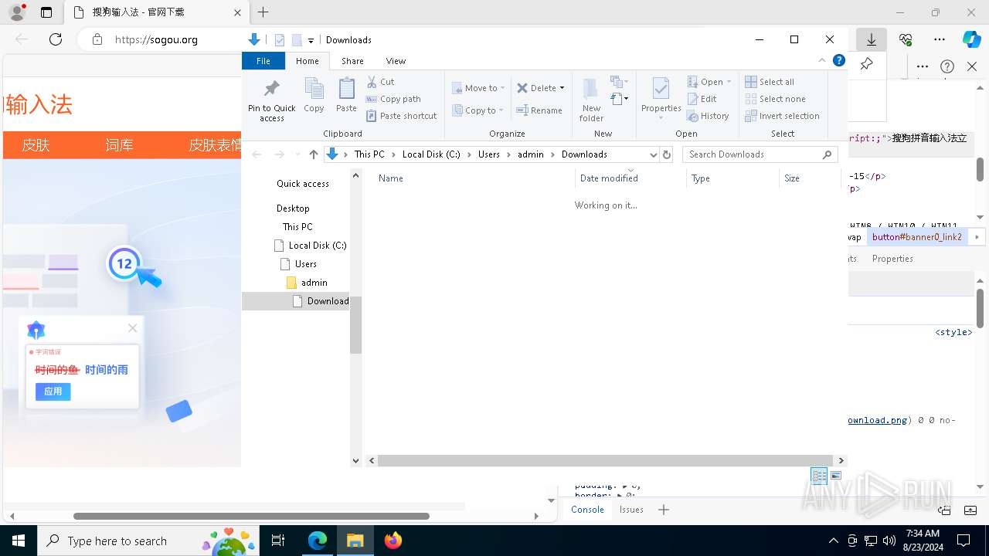The image size is (989, 556).
Task: Open the Windows Start menu
Action: (18, 541)
